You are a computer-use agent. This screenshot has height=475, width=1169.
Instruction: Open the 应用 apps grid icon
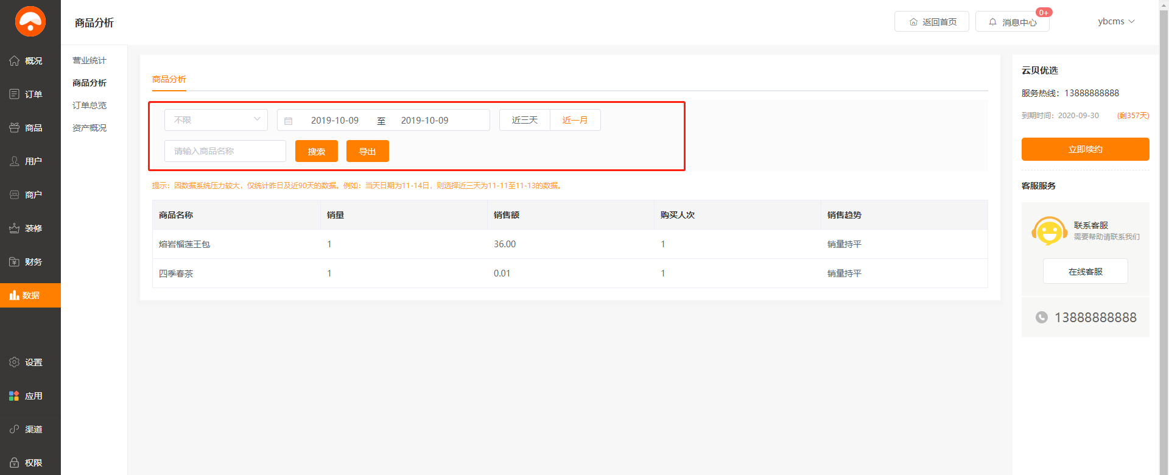(x=15, y=396)
